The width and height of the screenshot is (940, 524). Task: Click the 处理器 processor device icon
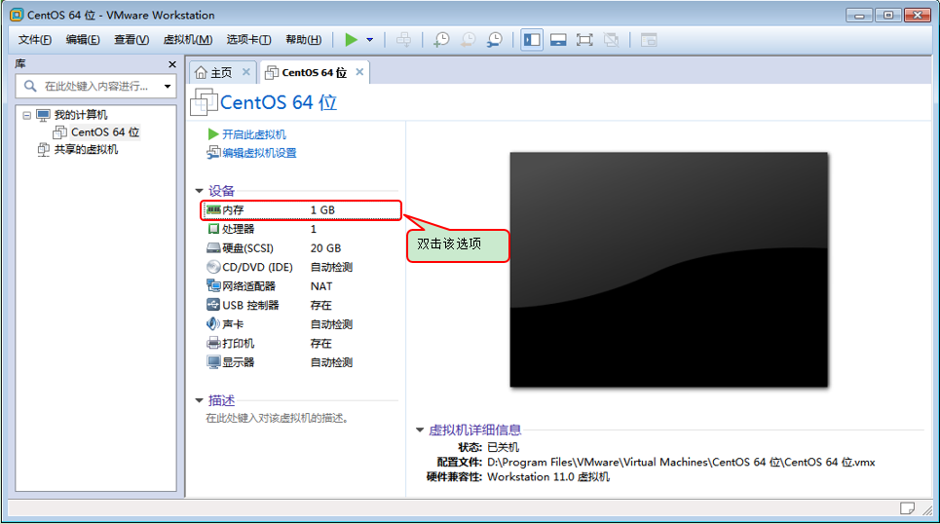point(213,229)
